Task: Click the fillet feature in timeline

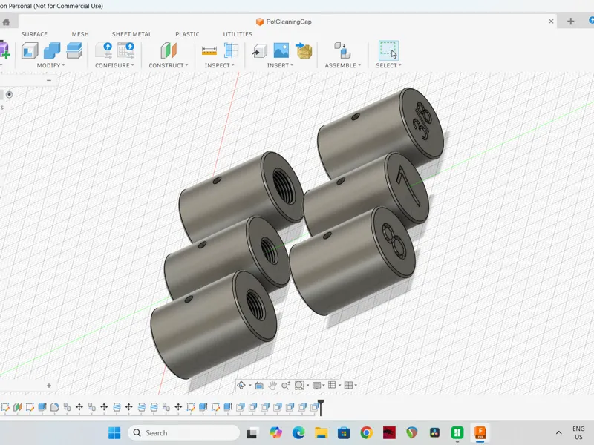Action: click(54, 407)
